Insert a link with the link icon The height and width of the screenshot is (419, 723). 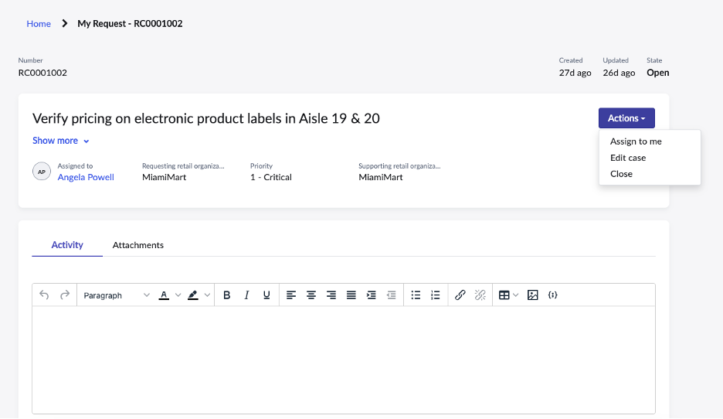(x=460, y=295)
